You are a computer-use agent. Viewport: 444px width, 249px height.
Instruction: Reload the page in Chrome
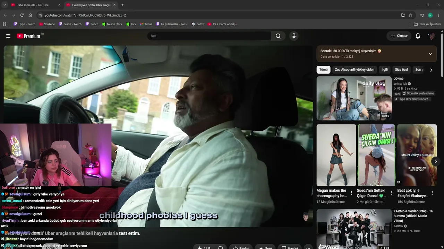click(x=22, y=15)
